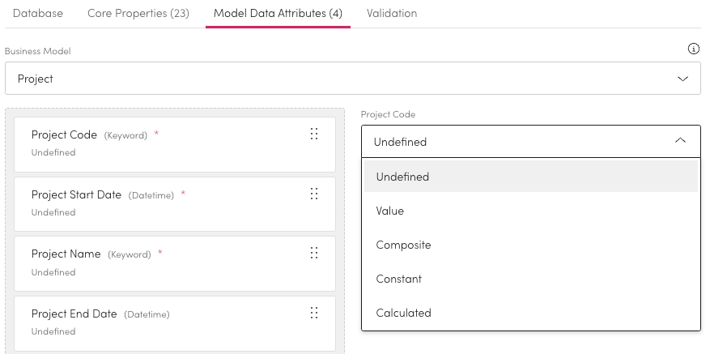
Task: Select the Project Name attribute card
Action: 162,262
